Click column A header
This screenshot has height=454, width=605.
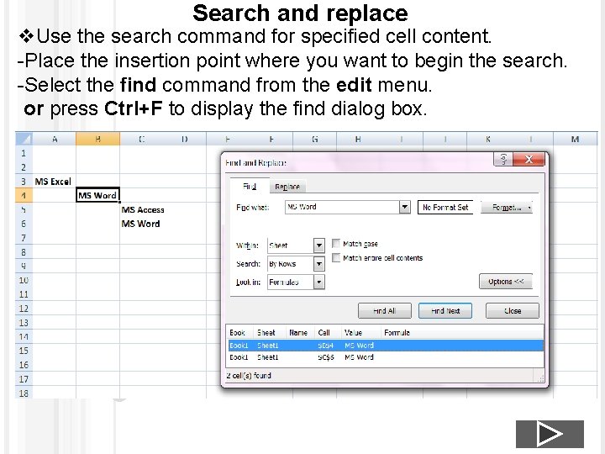click(55, 139)
